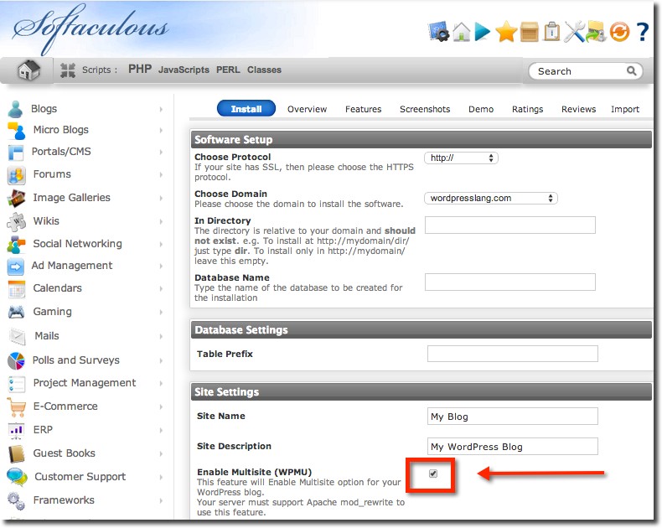Viewport: 662px width, 528px height.
Task: Click the Customer Support chat bubble icon
Action: click(x=17, y=478)
